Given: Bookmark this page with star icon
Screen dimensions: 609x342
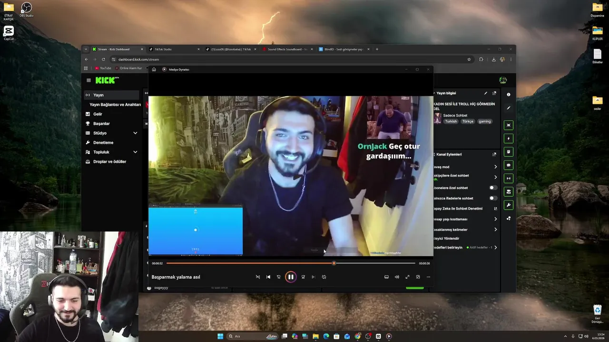Looking at the screenshot, I should coord(469,59).
